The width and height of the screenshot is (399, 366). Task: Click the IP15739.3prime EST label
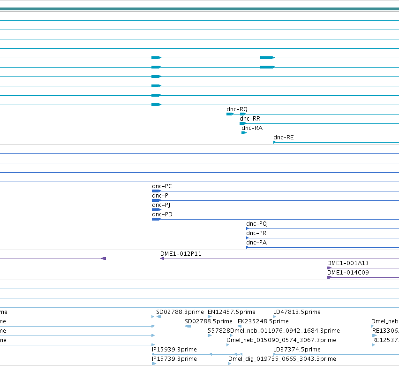point(174,359)
